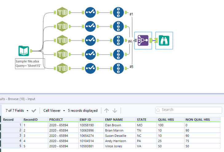Select the Record ID tool labeled #1
Viewport: 224px width, 152px height.
118,12
